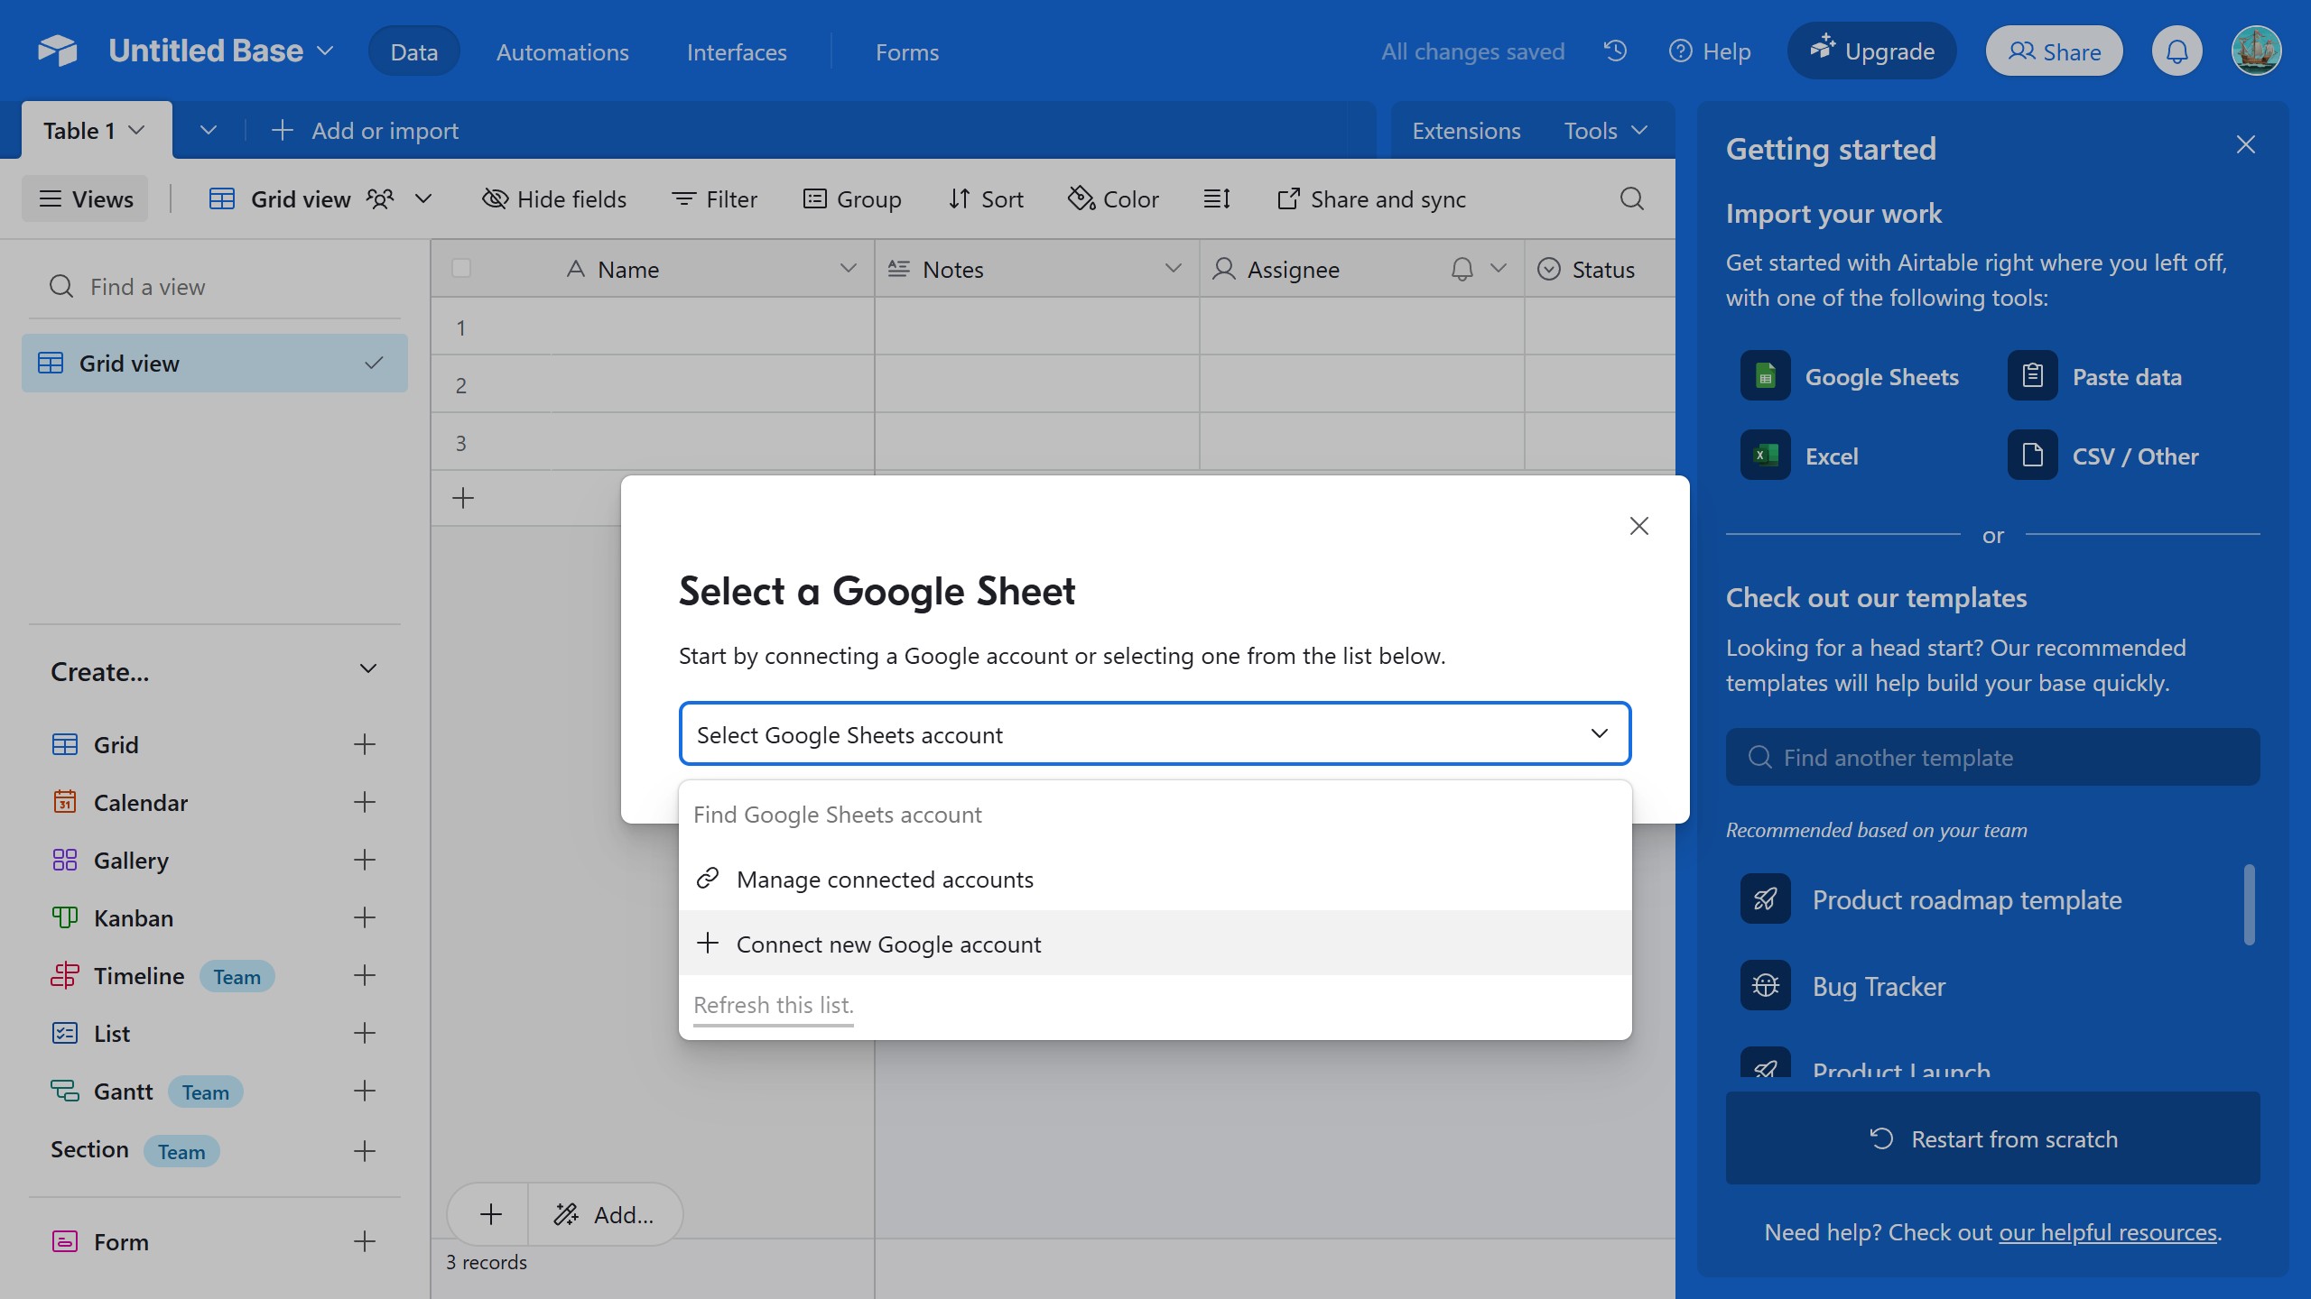
Task: Add a new Timeline view with plus
Action: pos(365,975)
